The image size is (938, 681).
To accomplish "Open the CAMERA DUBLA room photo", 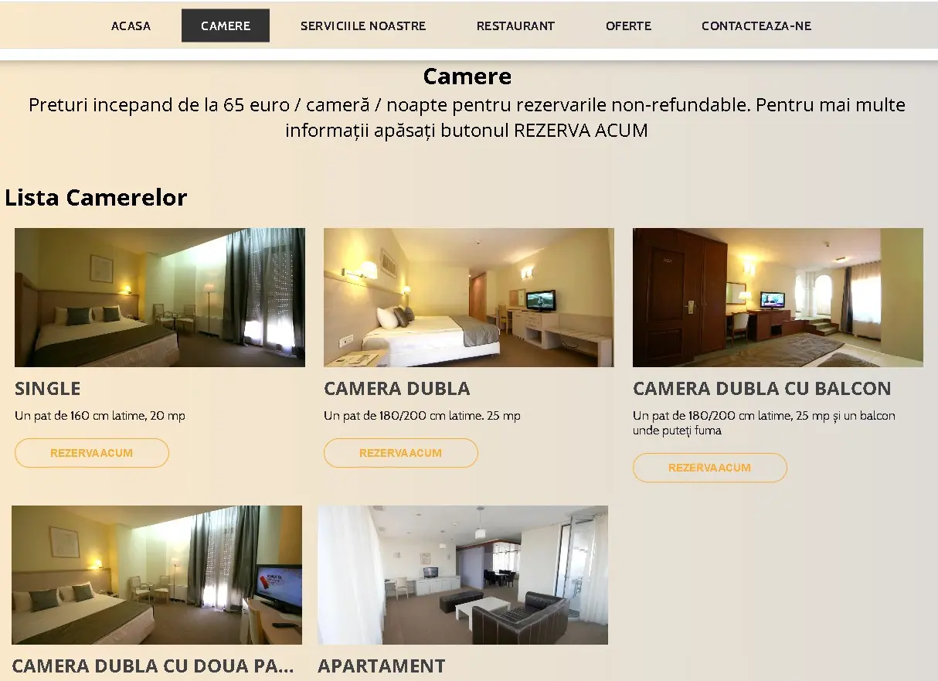I will pos(469,298).
